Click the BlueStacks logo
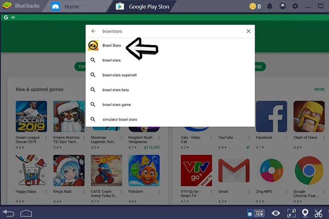This screenshot has width=329, height=219. [7, 6]
